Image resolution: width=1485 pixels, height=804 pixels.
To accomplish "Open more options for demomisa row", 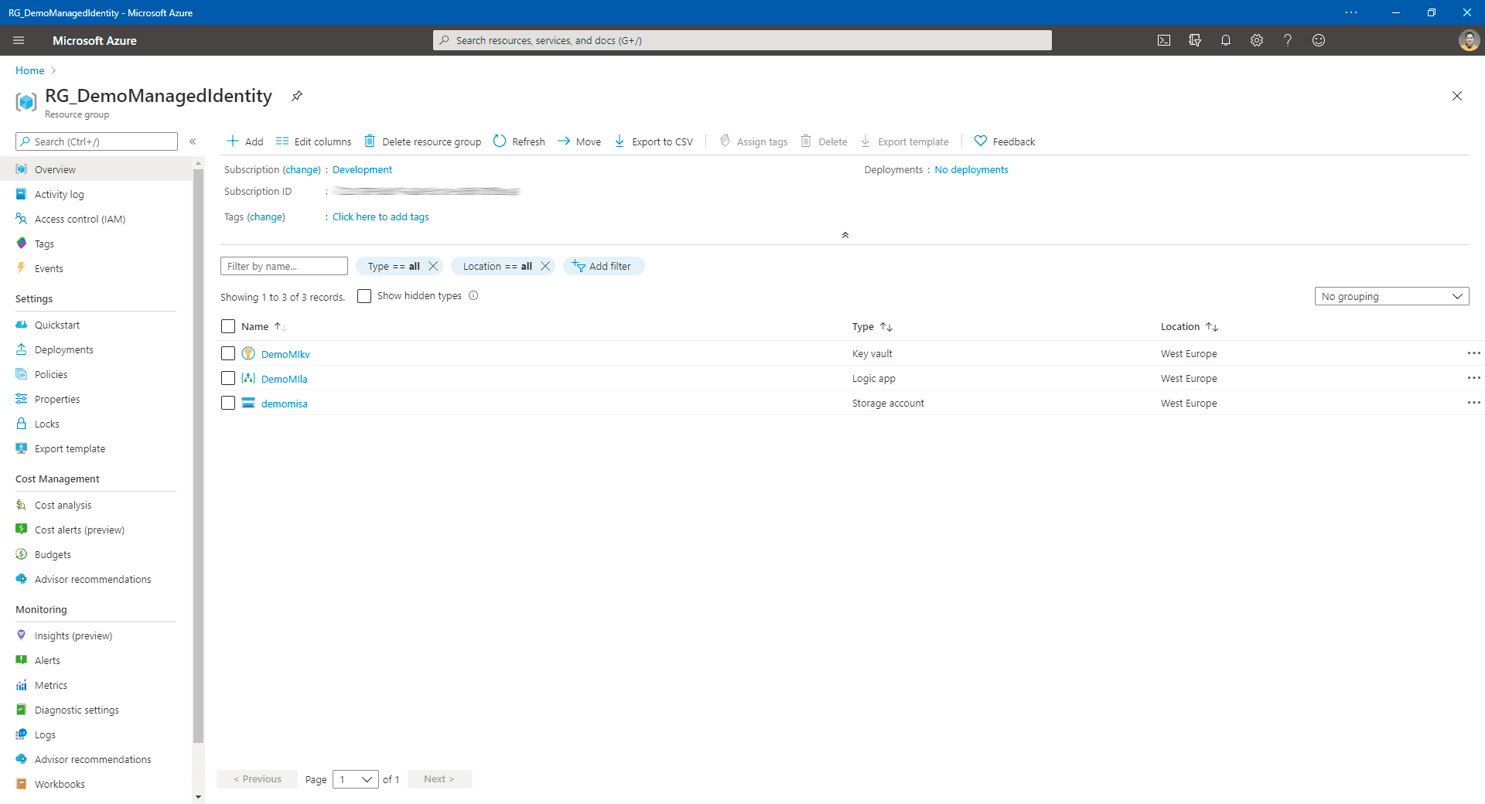I will [1474, 403].
